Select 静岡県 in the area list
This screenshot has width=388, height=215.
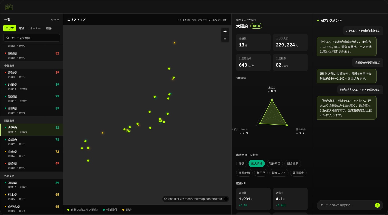click(32, 87)
